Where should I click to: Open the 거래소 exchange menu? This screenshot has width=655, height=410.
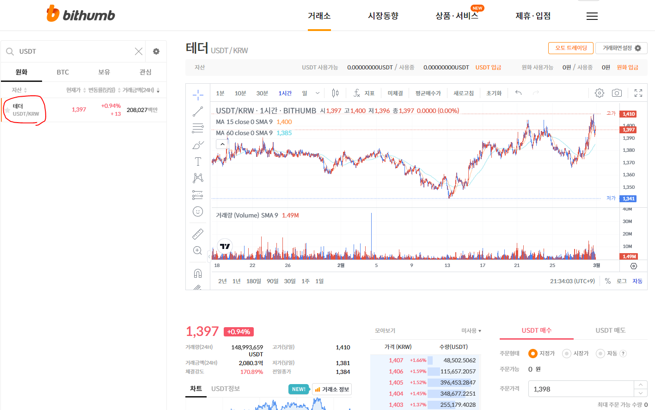coord(319,16)
